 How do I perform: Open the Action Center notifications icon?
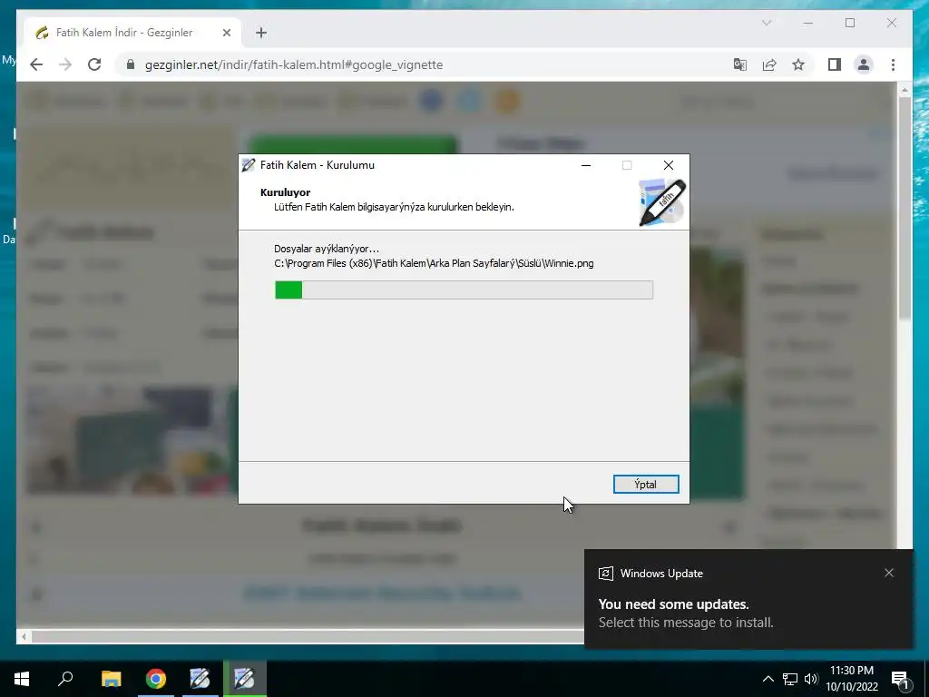[x=900, y=679]
